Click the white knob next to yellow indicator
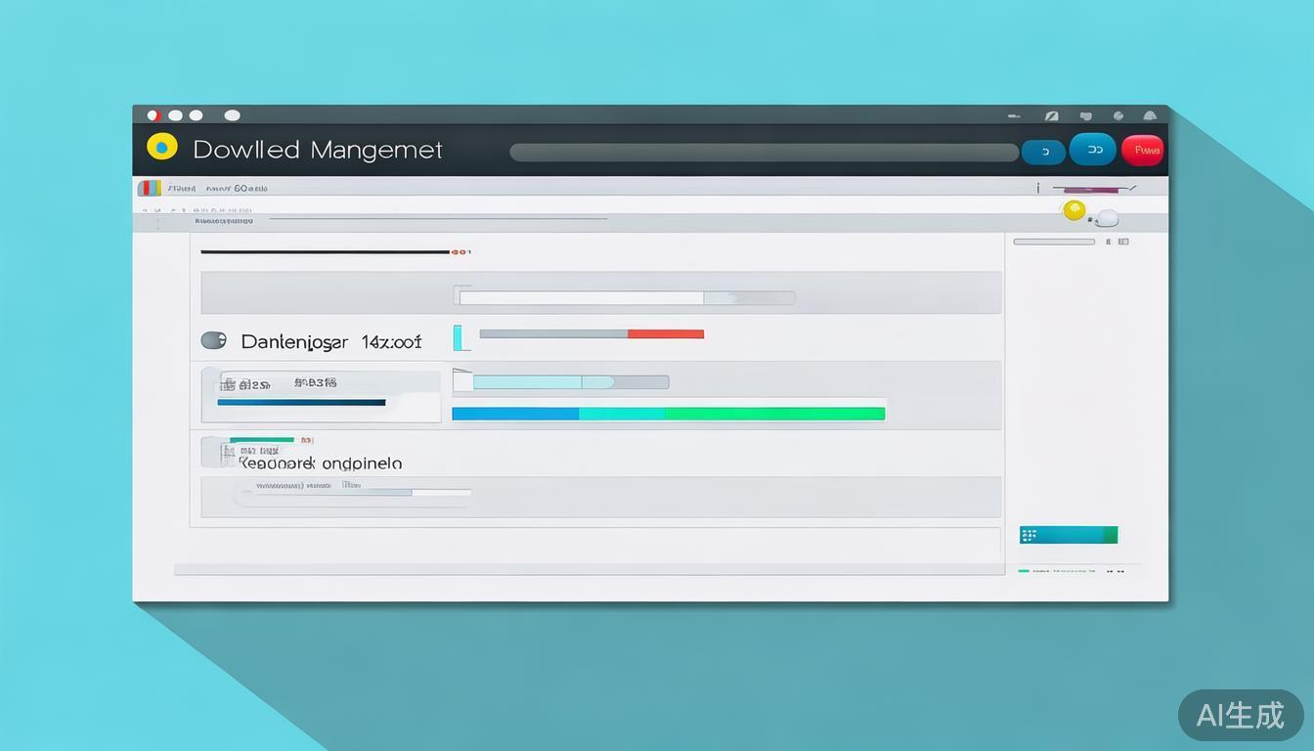 coord(1107,217)
